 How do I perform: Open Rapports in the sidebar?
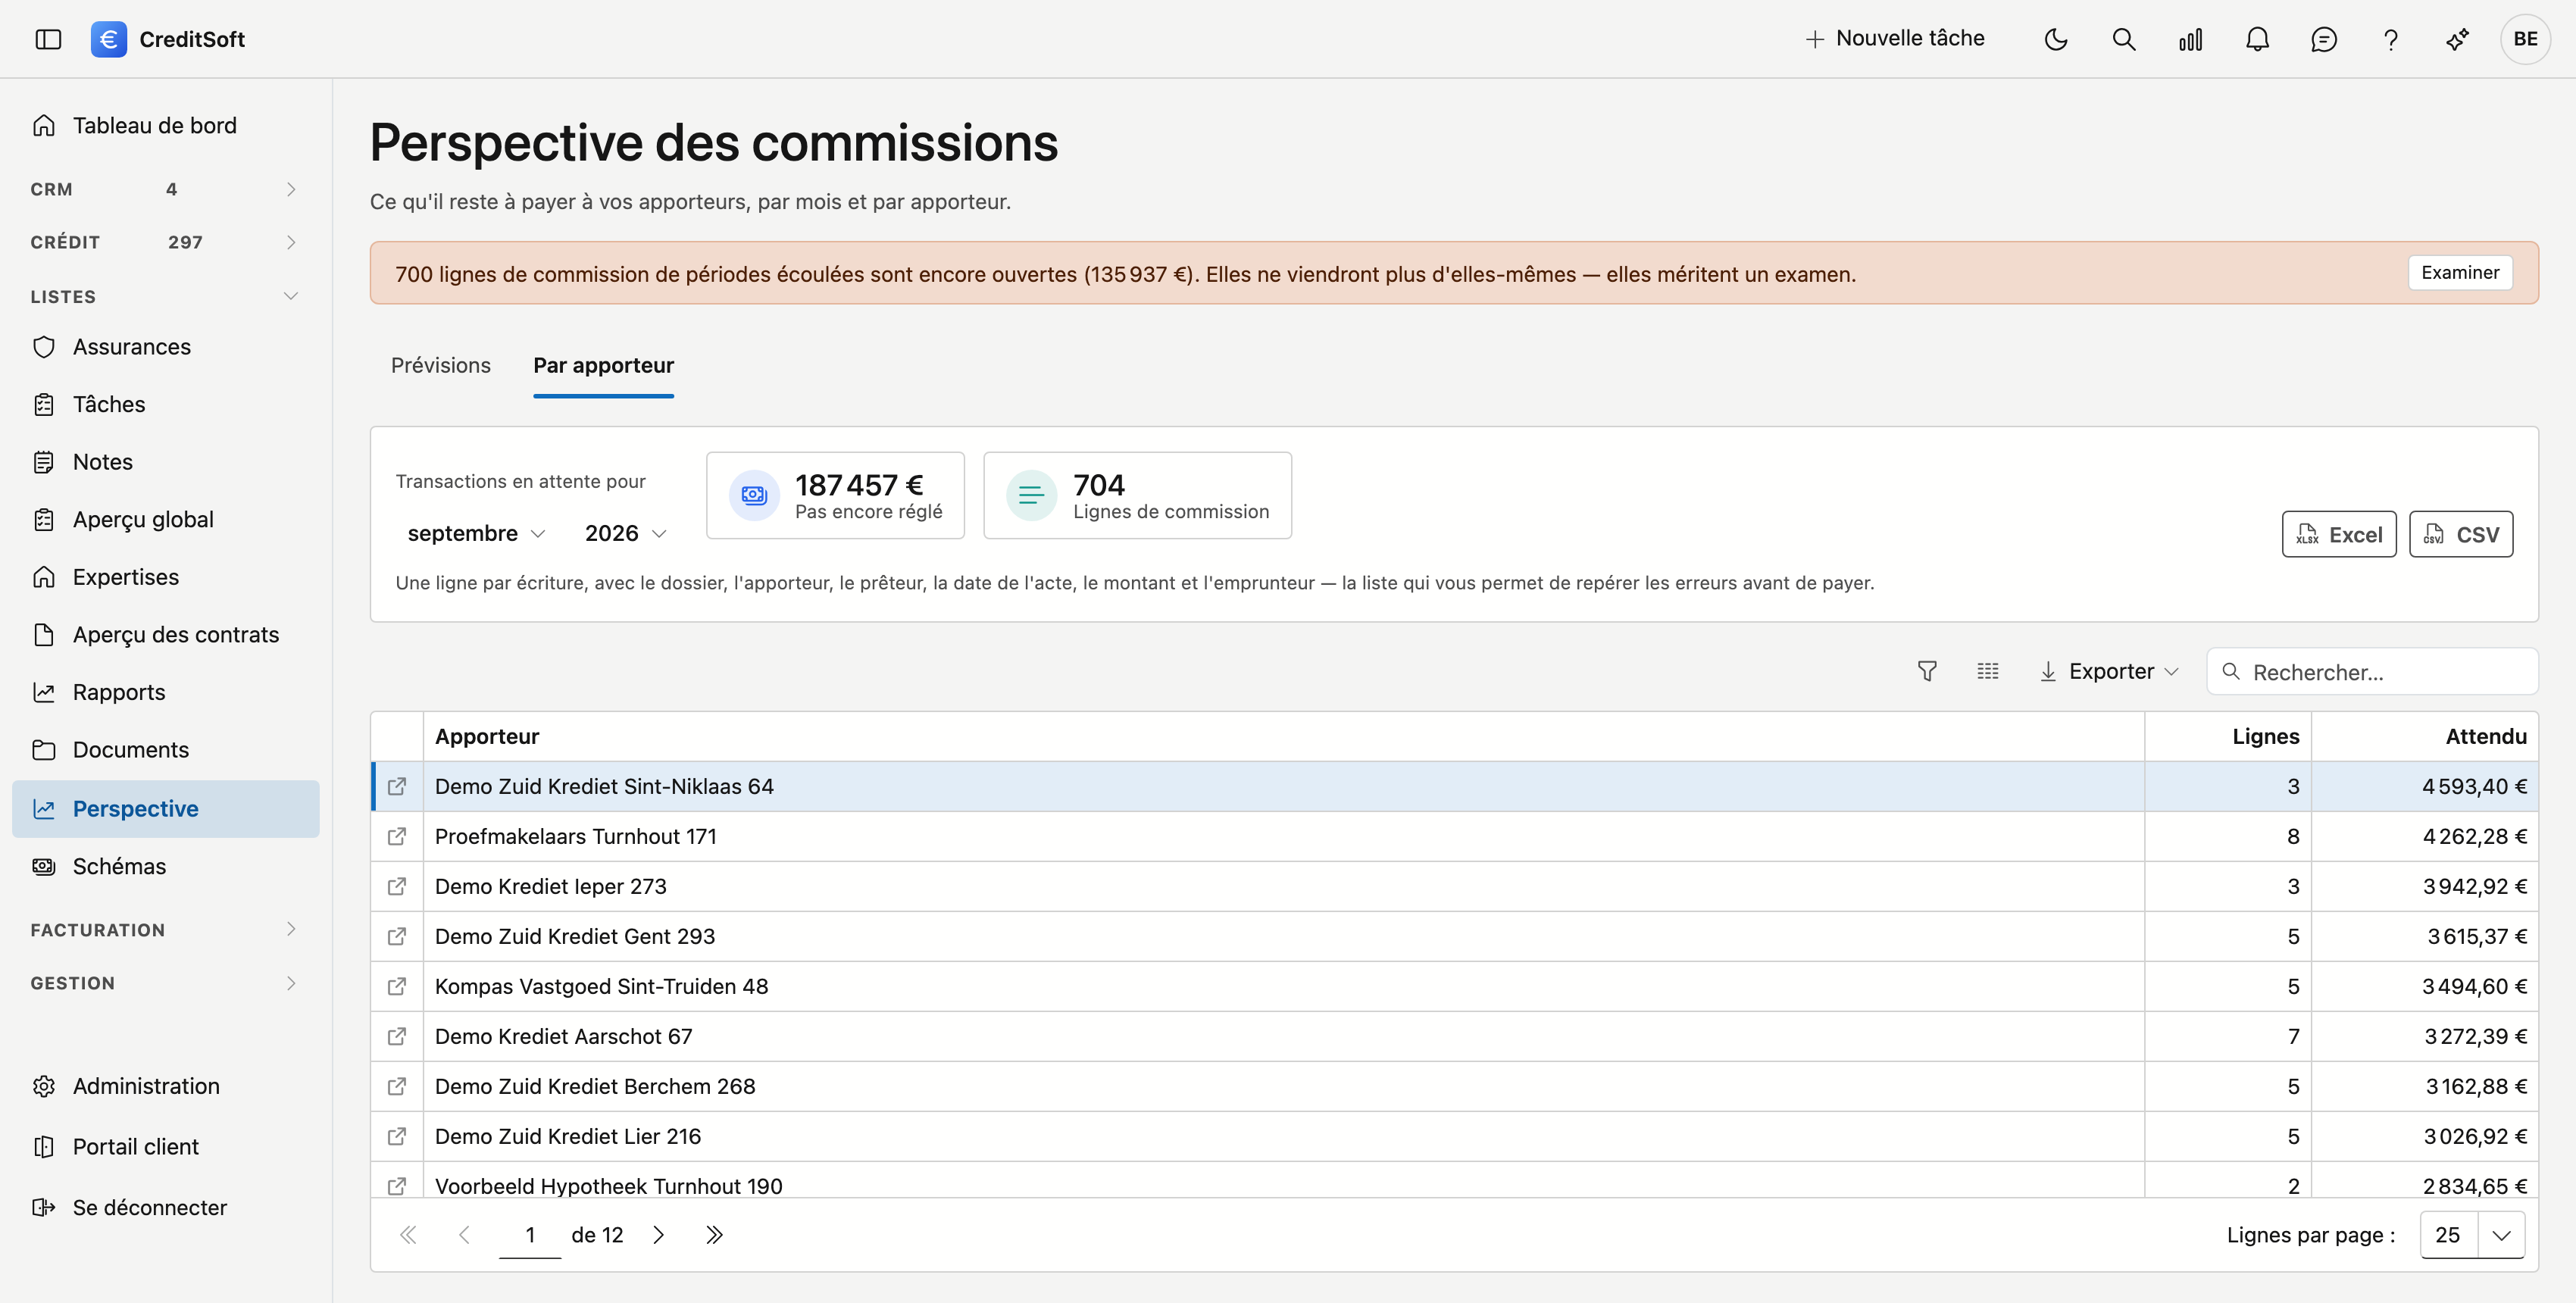pos(165,692)
